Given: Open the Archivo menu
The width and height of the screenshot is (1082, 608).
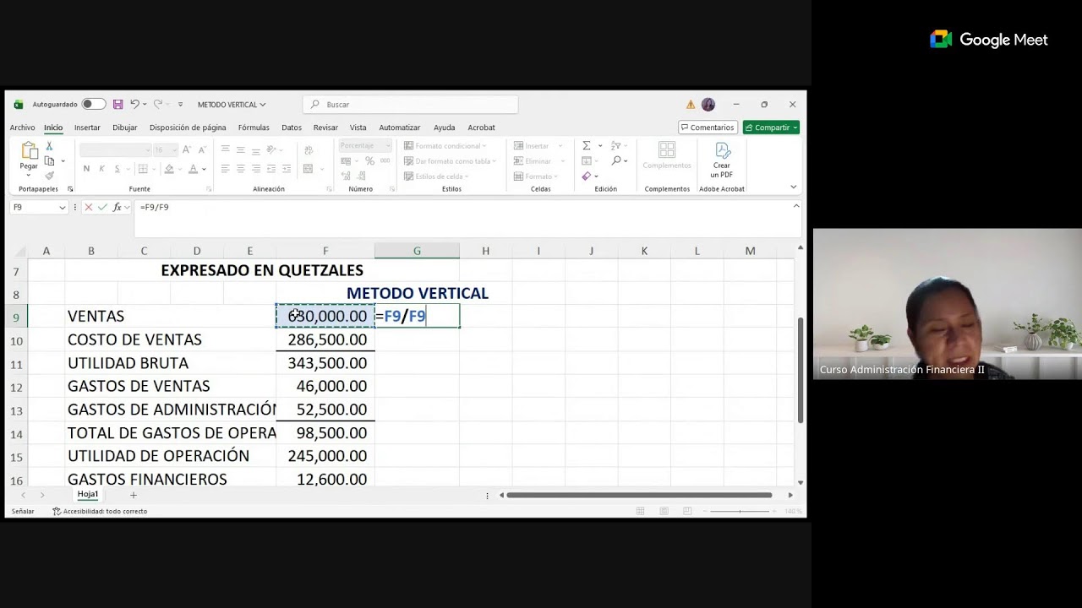Looking at the screenshot, I should tap(23, 128).
